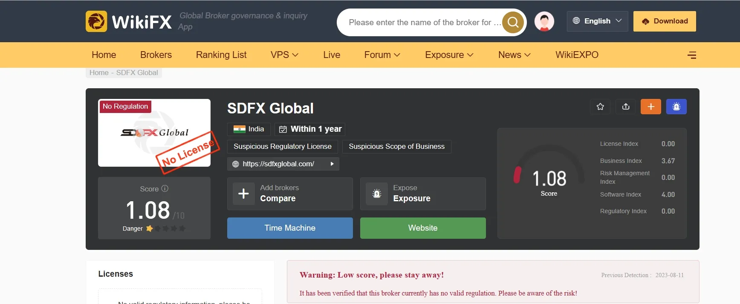Click the Licenses section heading
Image resolution: width=740 pixels, height=304 pixels.
tap(116, 274)
